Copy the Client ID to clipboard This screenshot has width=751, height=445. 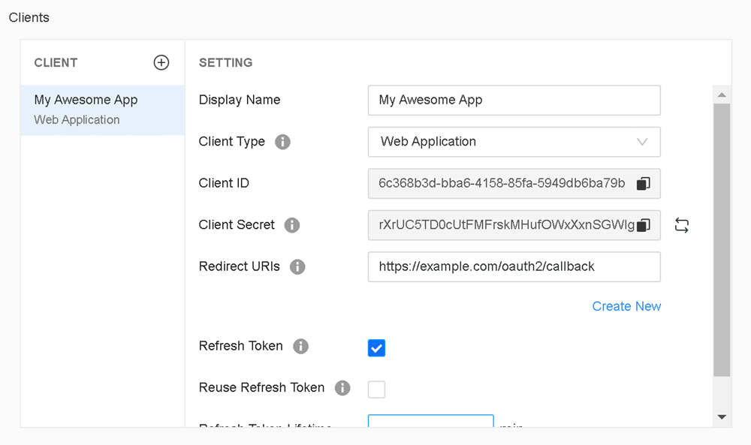point(643,184)
